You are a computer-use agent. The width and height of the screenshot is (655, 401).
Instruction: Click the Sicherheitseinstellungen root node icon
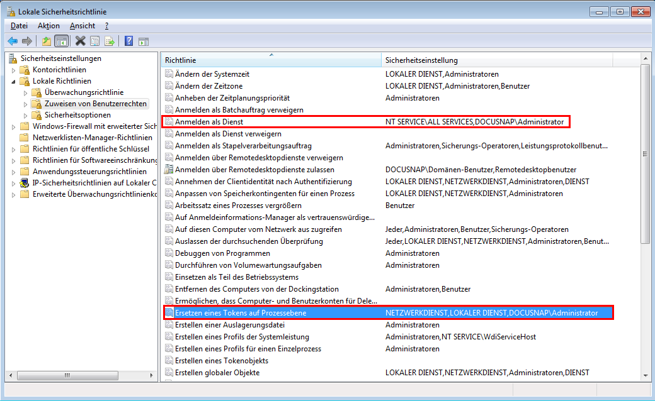pyautogui.click(x=13, y=58)
